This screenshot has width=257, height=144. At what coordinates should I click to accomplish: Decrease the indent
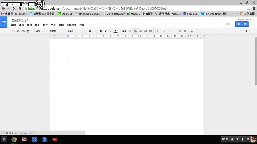pos(180,31)
